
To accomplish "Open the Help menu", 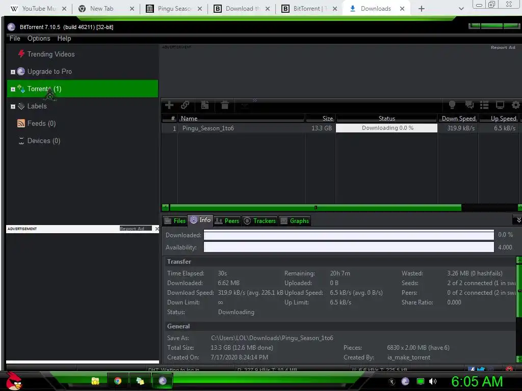I will coord(64,38).
